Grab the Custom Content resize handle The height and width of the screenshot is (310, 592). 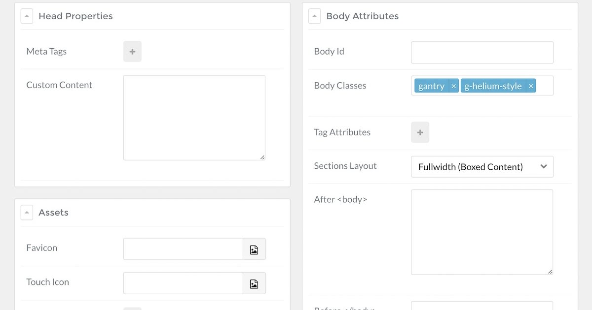[262, 157]
